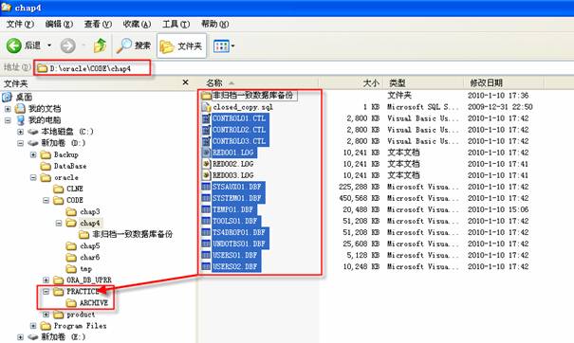Expand the product folder node
This screenshot has height=343, width=574.
(x=46, y=315)
